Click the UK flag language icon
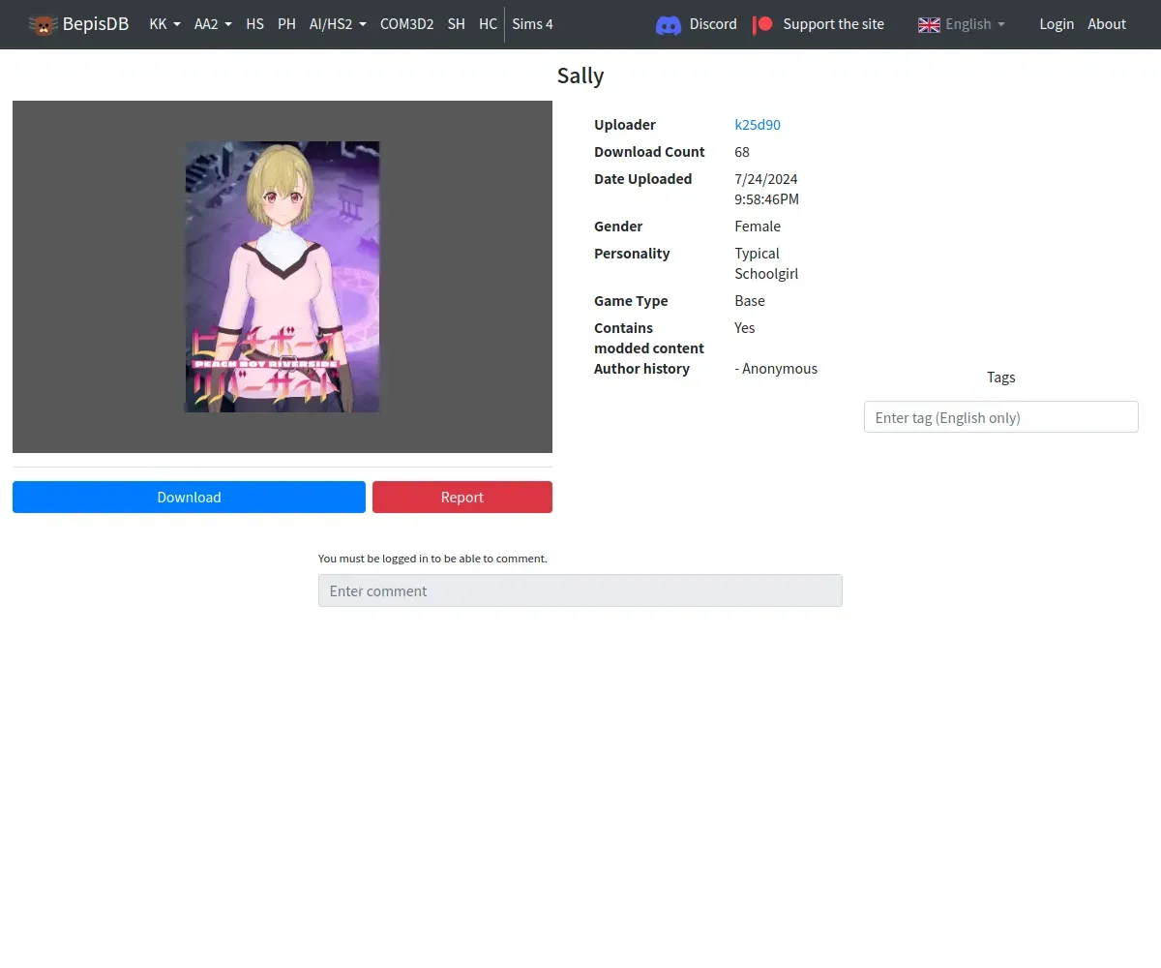The width and height of the screenshot is (1161, 968). point(929,24)
